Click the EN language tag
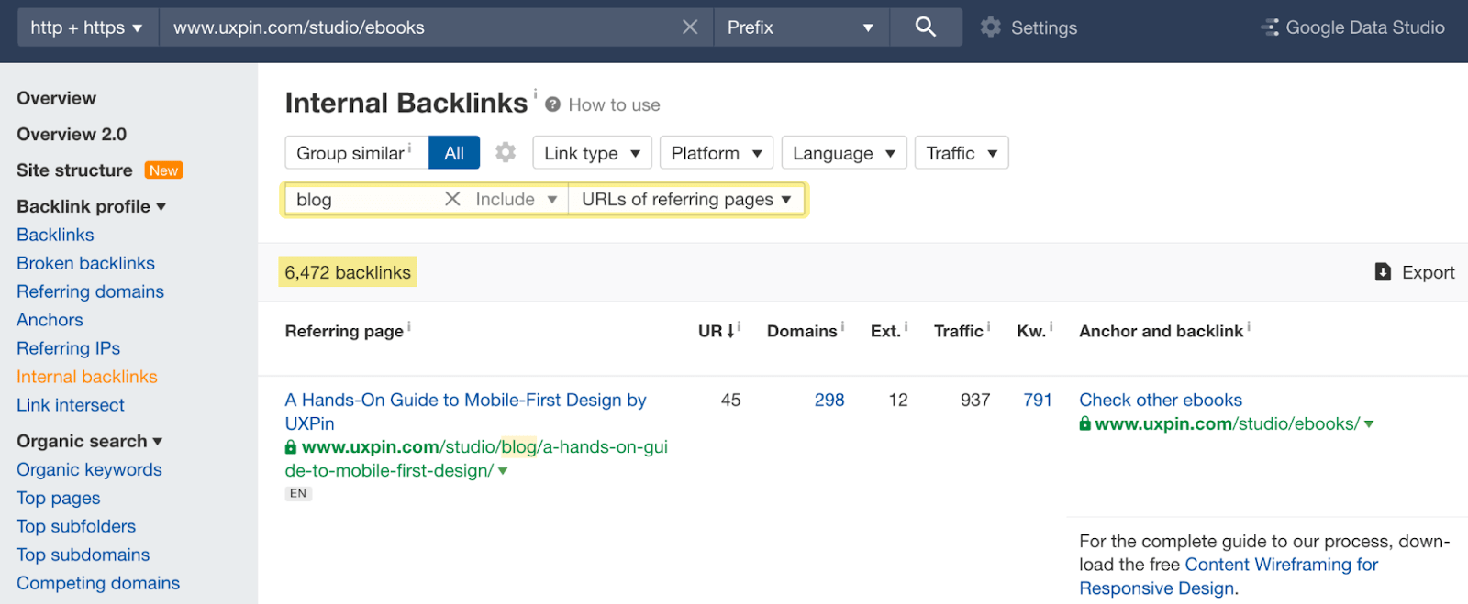The image size is (1468, 604). [x=298, y=493]
